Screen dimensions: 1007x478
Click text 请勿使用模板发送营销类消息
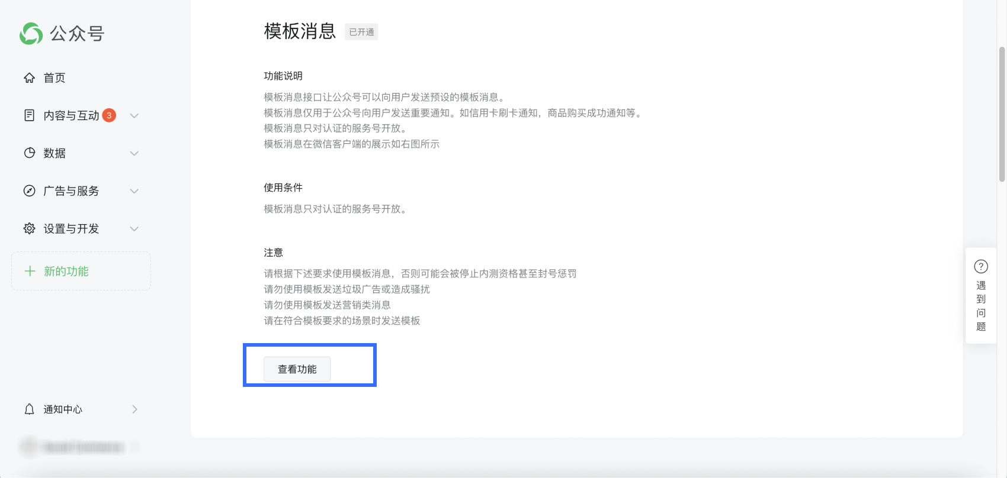click(327, 305)
